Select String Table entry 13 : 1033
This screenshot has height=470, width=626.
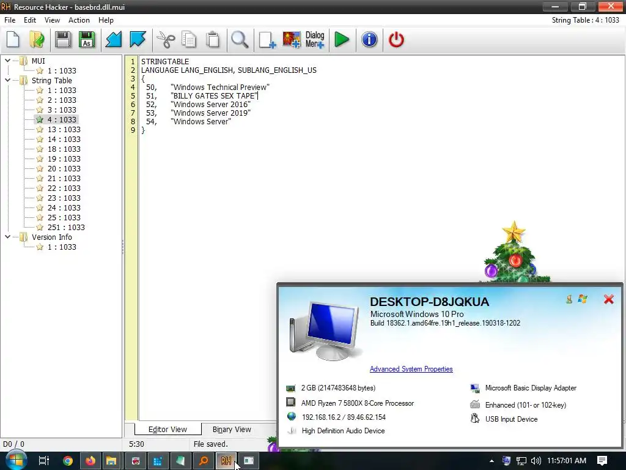(64, 130)
